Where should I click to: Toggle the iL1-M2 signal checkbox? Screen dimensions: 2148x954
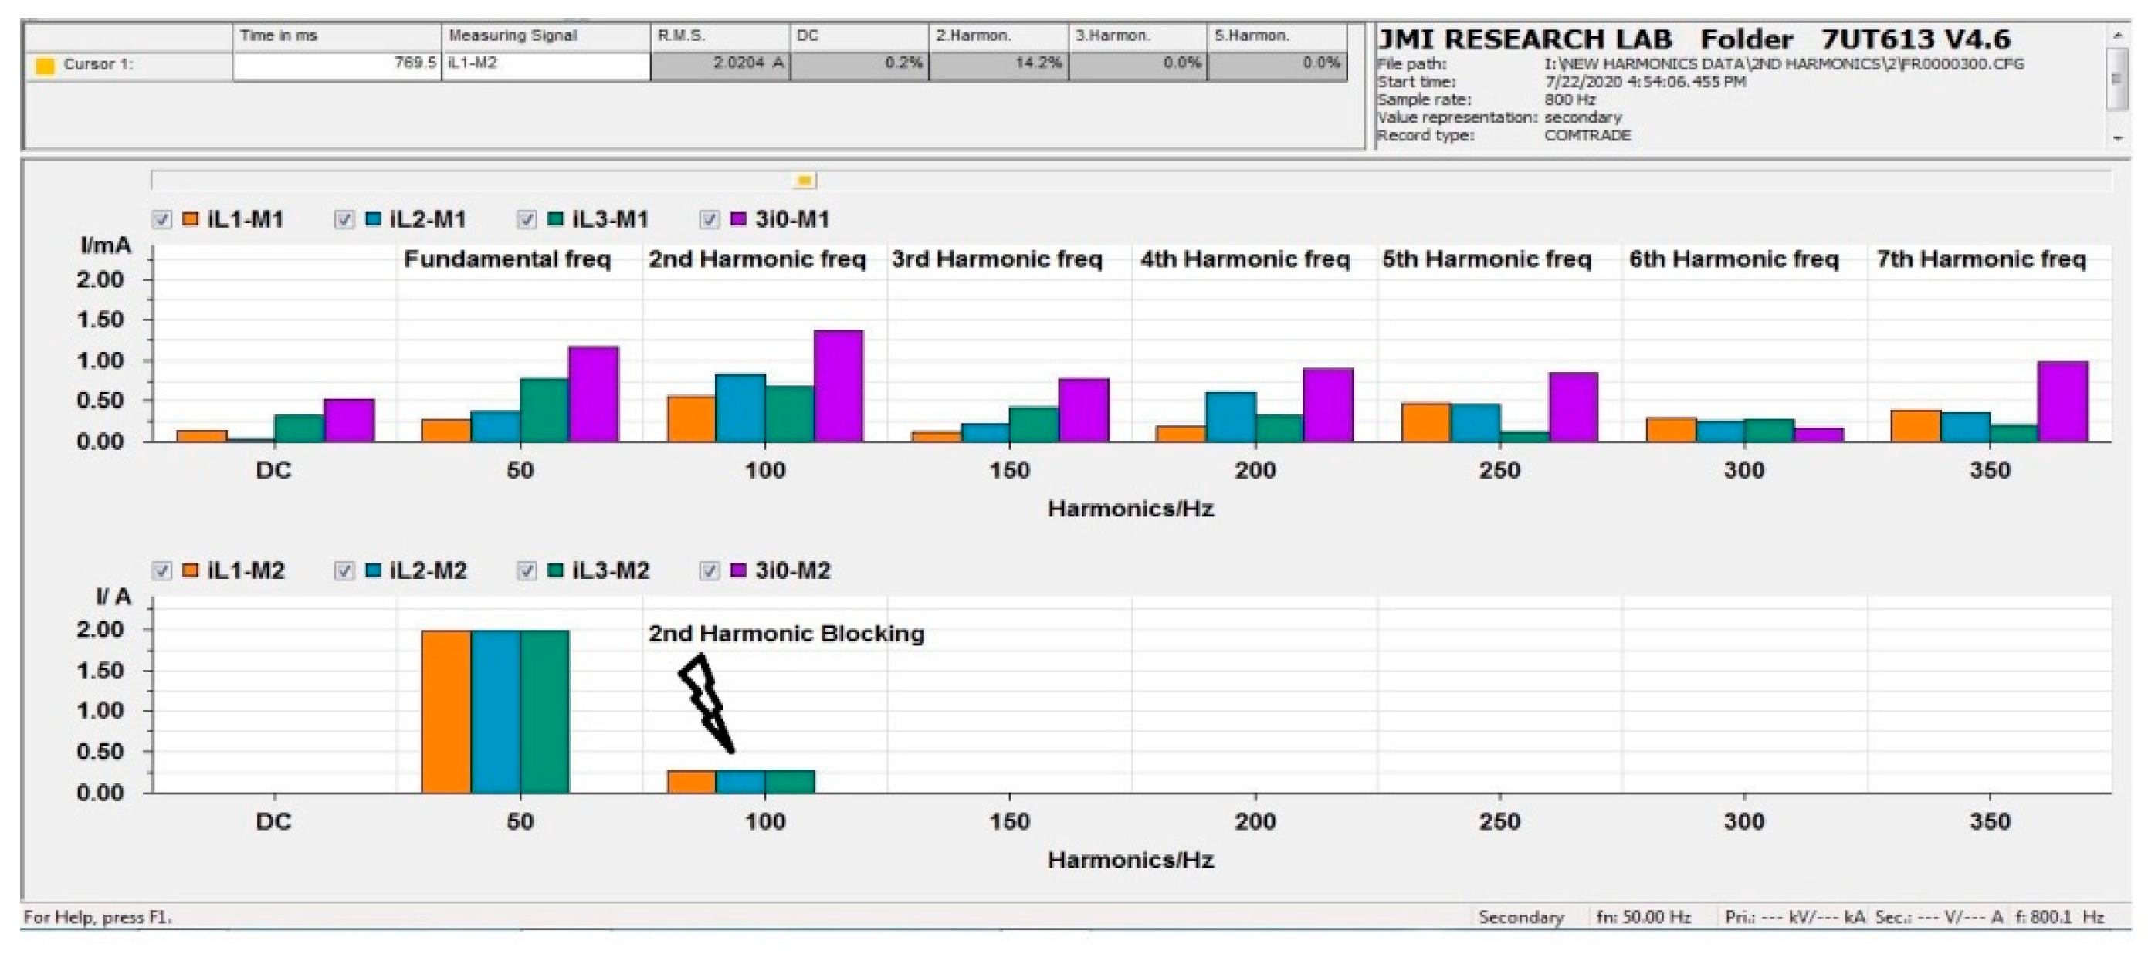click(162, 571)
